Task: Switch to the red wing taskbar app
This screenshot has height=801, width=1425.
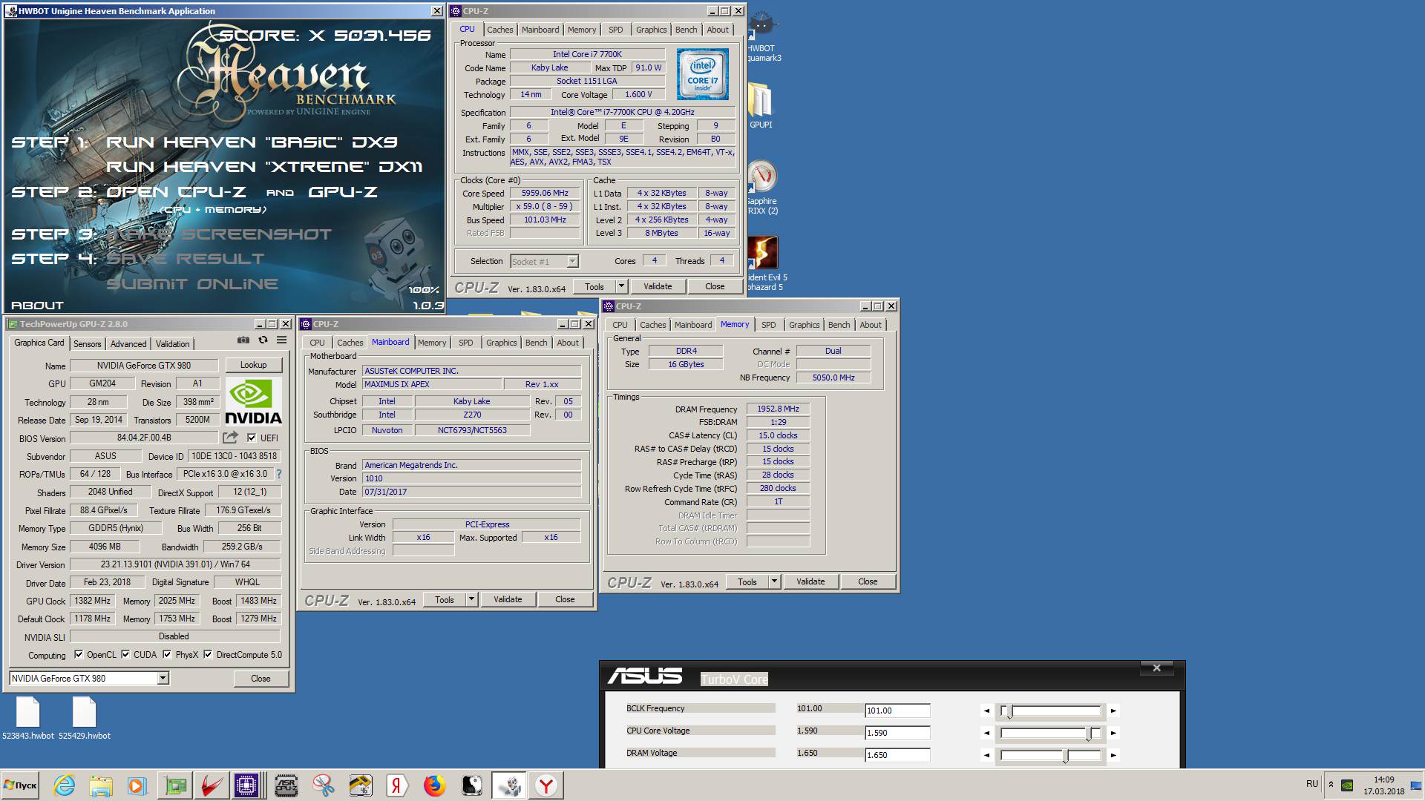Action: tap(211, 785)
